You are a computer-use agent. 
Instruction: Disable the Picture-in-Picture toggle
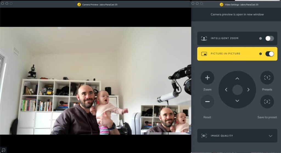[269, 54]
